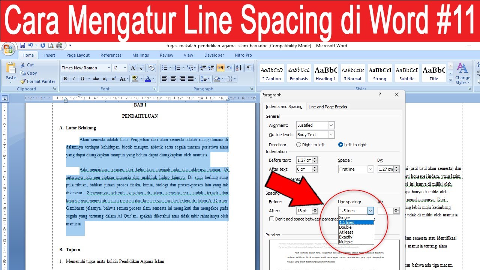The image size is (480, 270).
Task: Open the font name dropdown
Action: tap(109, 68)
